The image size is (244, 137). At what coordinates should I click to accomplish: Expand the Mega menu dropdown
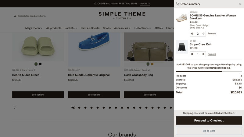34,28
